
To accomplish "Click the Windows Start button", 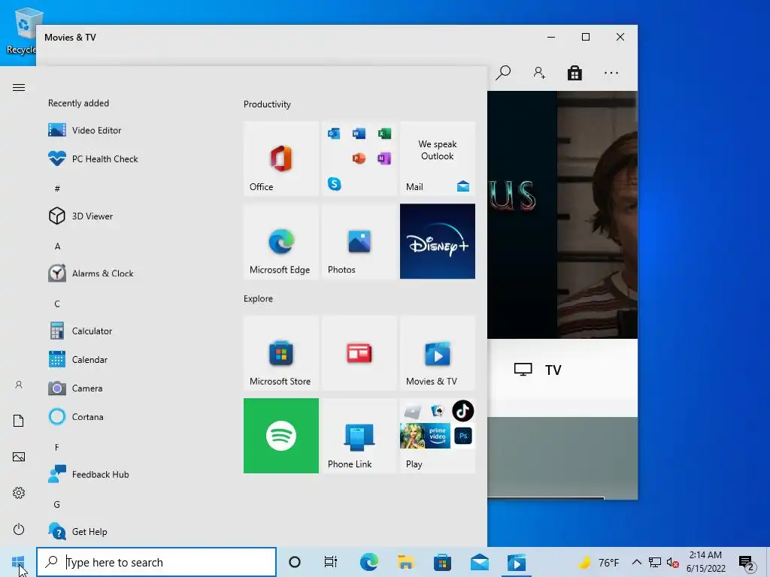I will (x=18, y=562).
